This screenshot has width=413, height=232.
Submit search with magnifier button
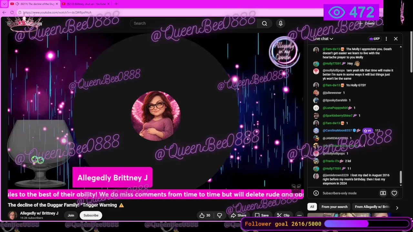coord(265,23)
